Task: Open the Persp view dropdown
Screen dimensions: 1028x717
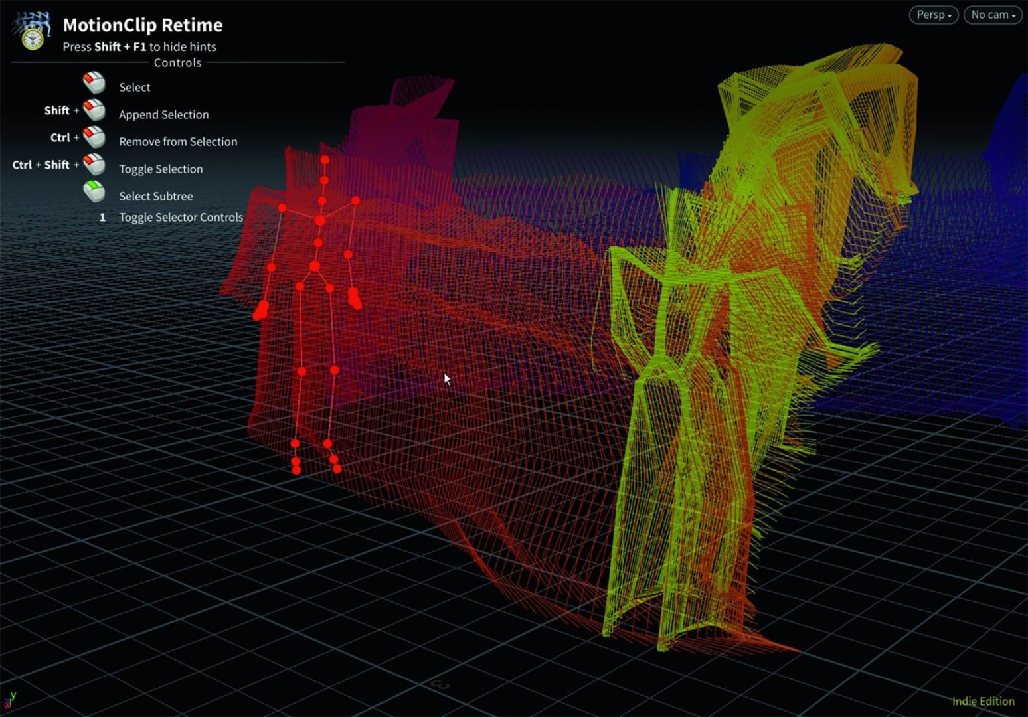Action: [933, 14]
